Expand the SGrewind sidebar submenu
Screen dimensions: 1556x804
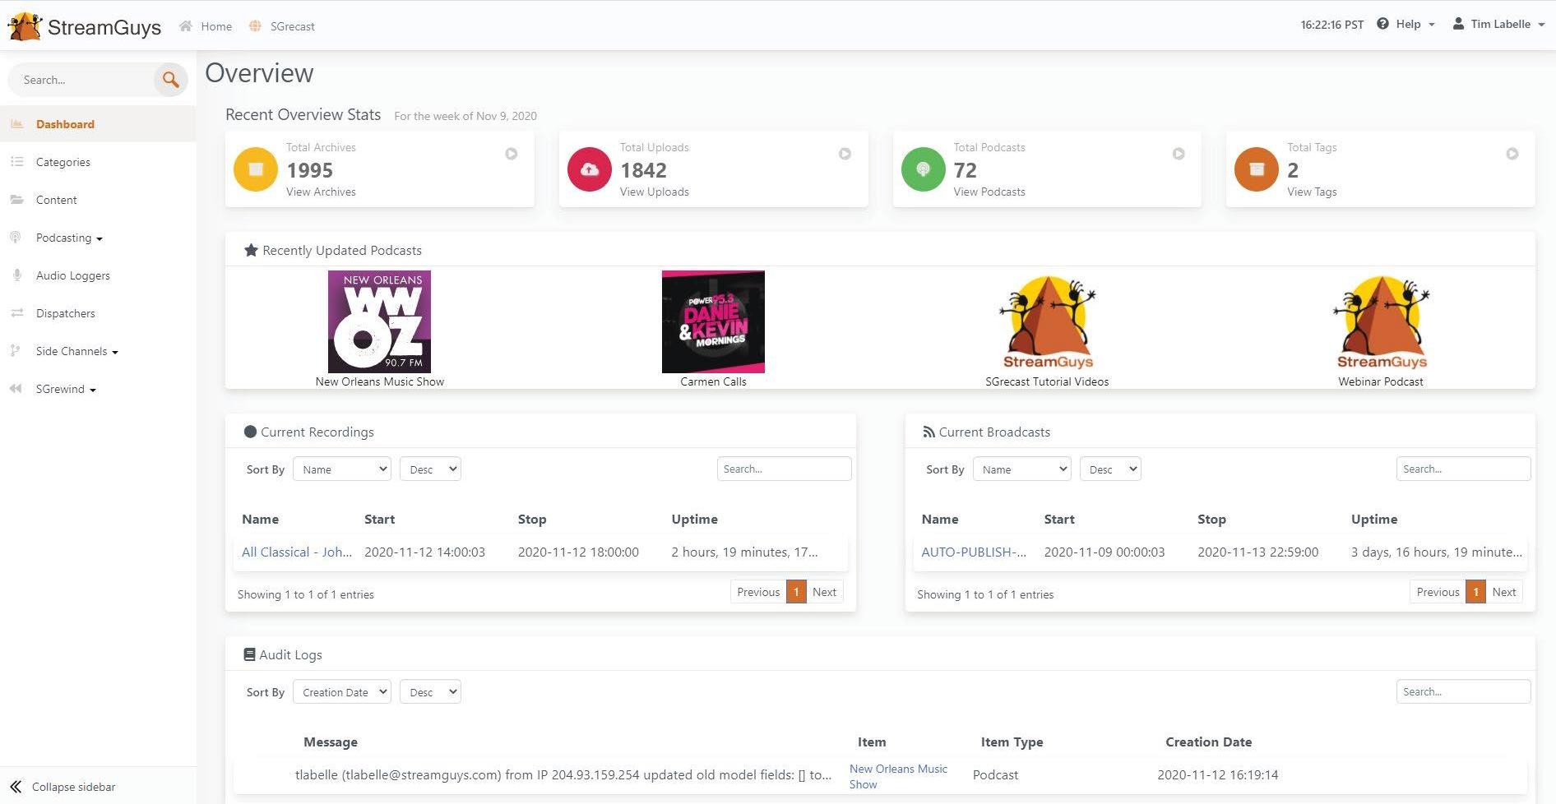click(x=66, y=389)
